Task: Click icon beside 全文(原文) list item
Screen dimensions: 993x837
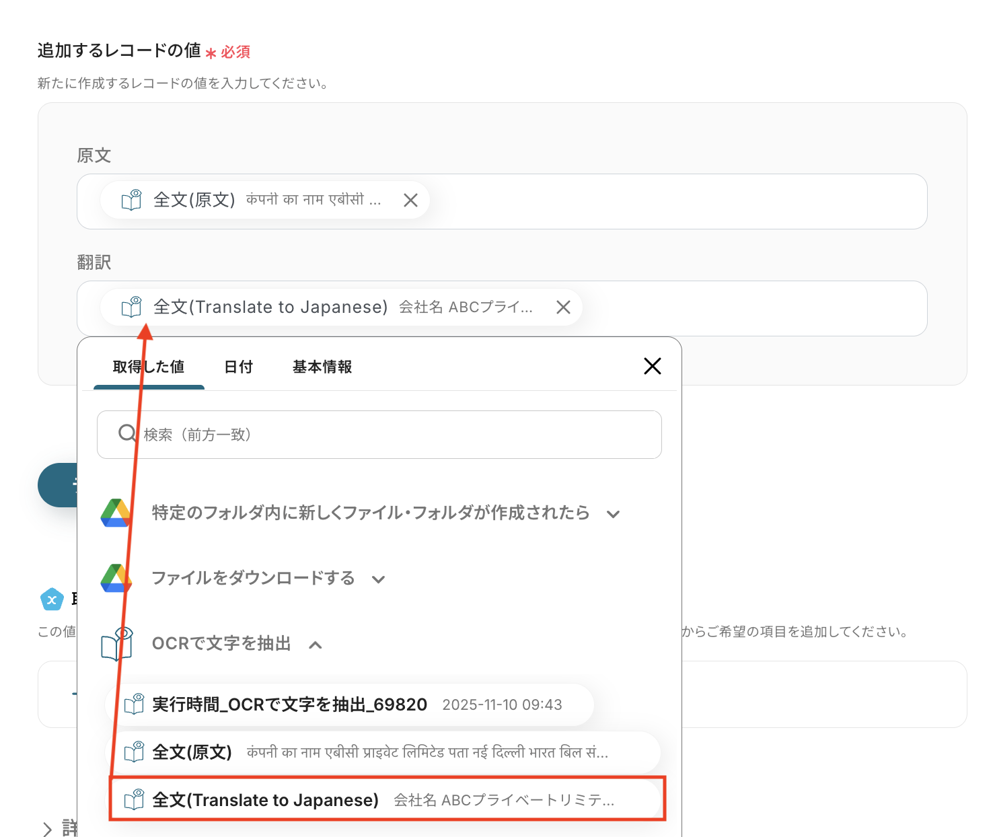Action: point(135,752)
